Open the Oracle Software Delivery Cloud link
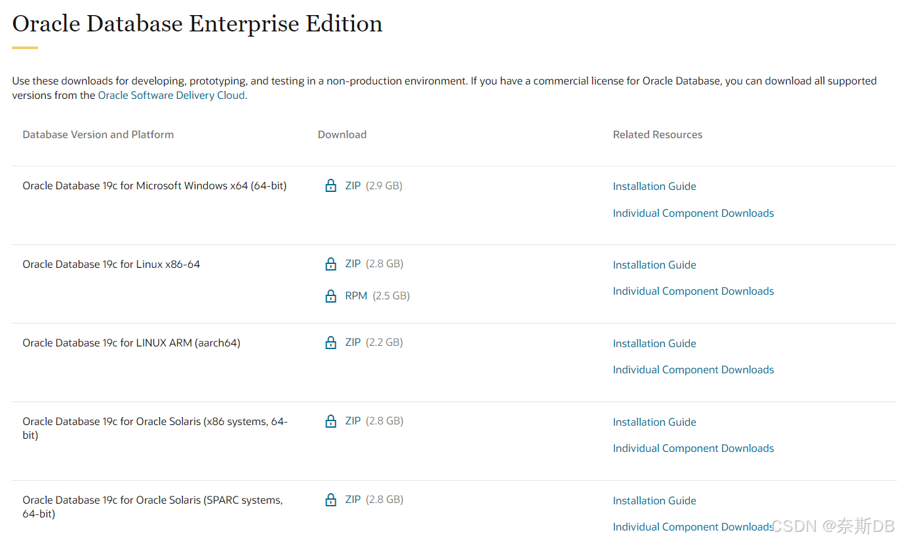The width and height of the screenshot is (897, 541). coord(171,95)
